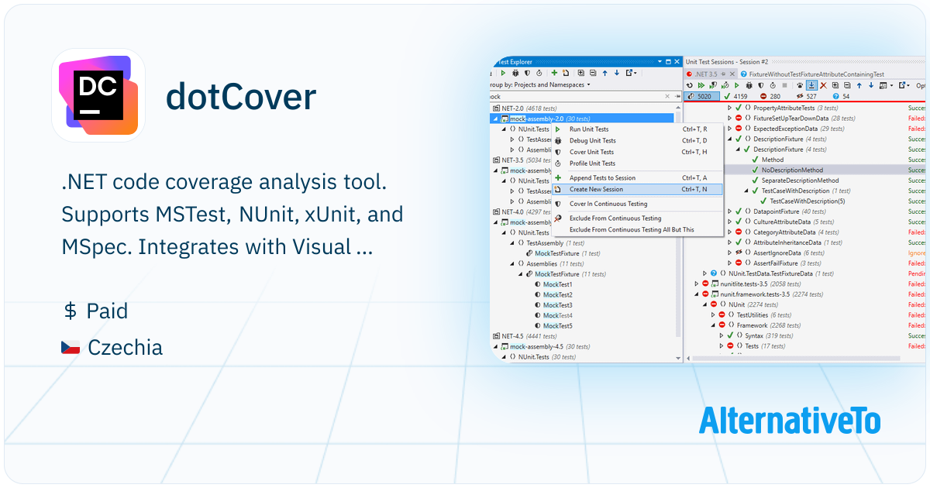930x488 pixels.
Task: Choose Cover Unit Tests from context menu
Action: [638, 152]
